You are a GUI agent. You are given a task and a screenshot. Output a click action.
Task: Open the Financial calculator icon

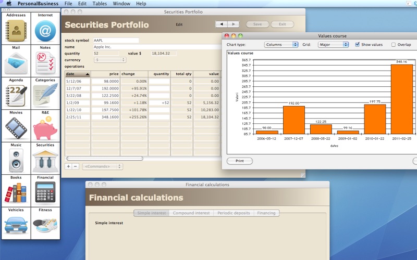click(45, 192)
